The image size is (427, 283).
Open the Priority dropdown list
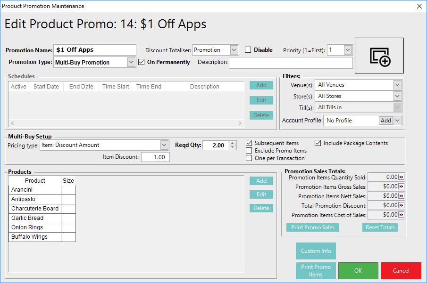(x=348, y=50)
